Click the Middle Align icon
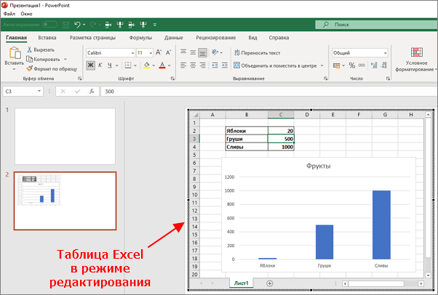This screenshot has height=295, width=438. pos(193,52)
